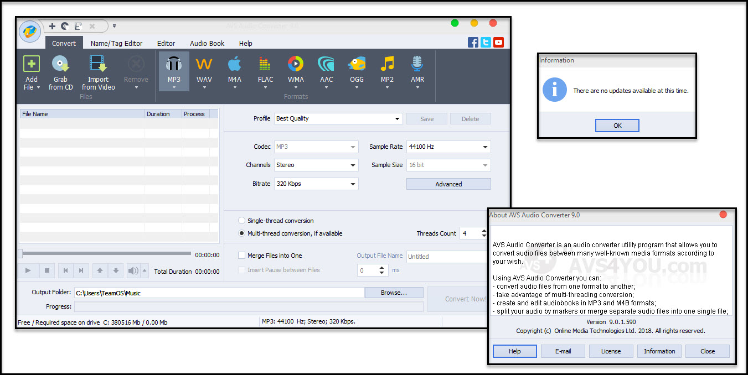Select the WAV output format
This screenshot has height=375, width=748.
pos(204,71)
